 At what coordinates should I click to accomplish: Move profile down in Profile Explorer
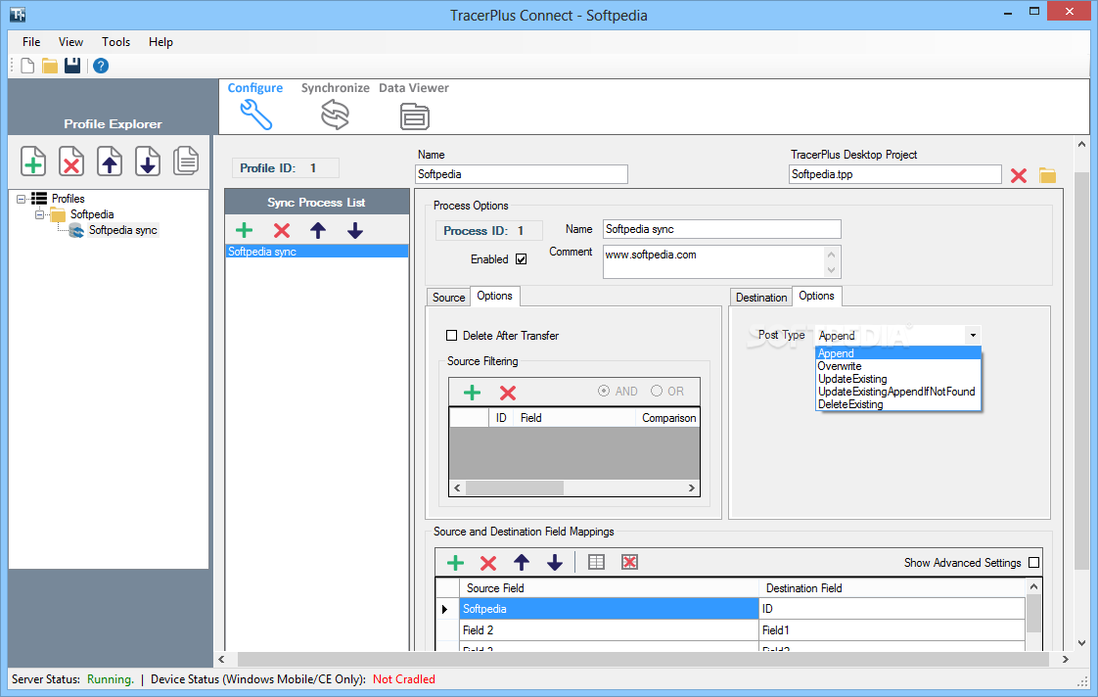click(147, 162)
